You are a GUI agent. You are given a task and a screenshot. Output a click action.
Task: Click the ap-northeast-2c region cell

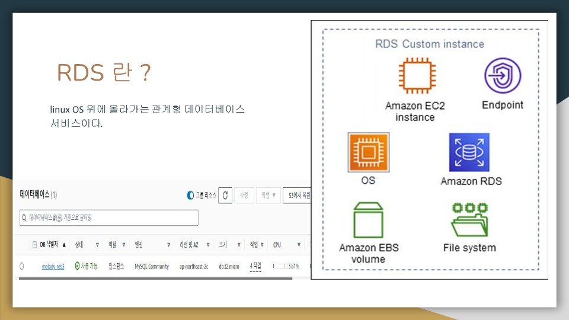pyautogui.click(x=194, y=267)
